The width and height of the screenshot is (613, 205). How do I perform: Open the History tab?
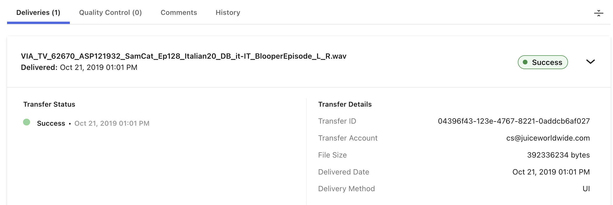point(228,13)
